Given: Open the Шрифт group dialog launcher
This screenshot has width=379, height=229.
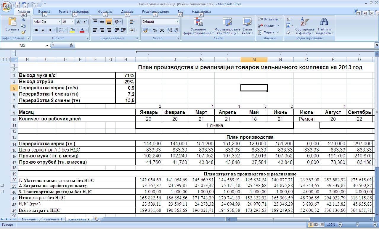Looking at the screenshot, I should point(87,38).
